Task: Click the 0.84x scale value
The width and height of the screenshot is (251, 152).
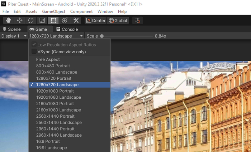Action: [160, 36]
